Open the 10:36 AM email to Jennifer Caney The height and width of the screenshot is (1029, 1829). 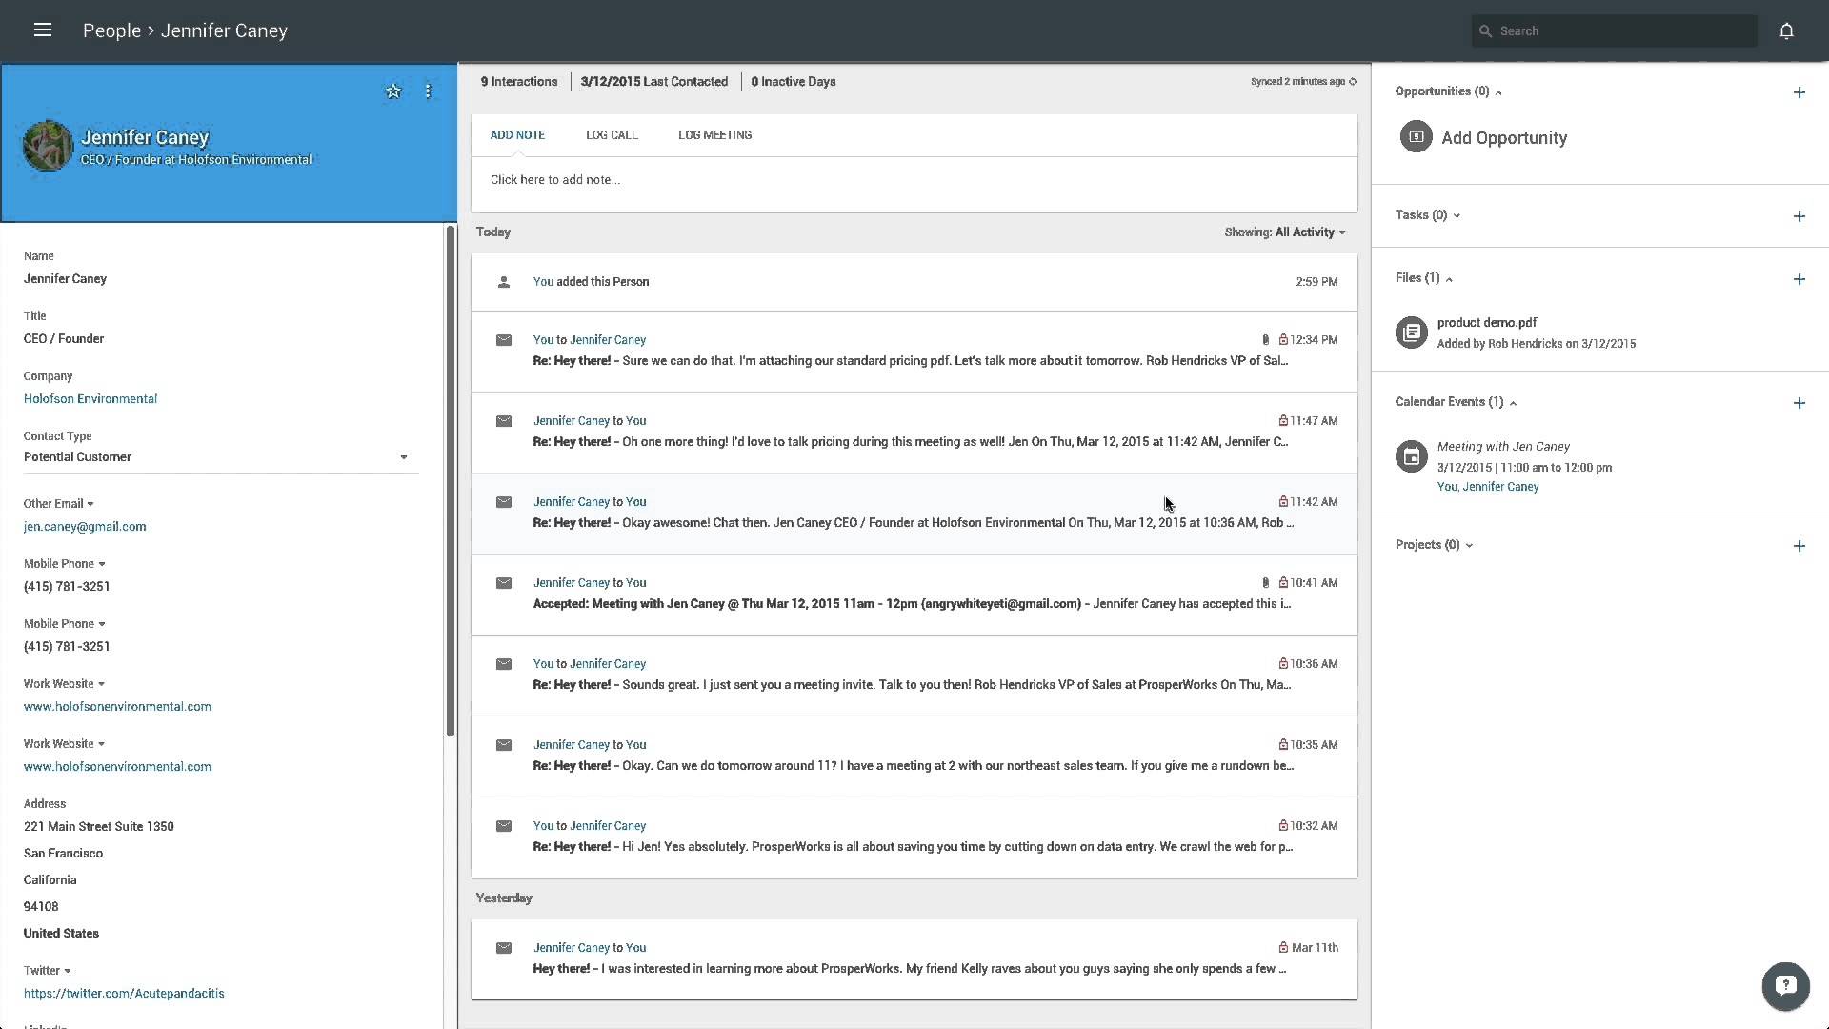(x=914, y=676)
